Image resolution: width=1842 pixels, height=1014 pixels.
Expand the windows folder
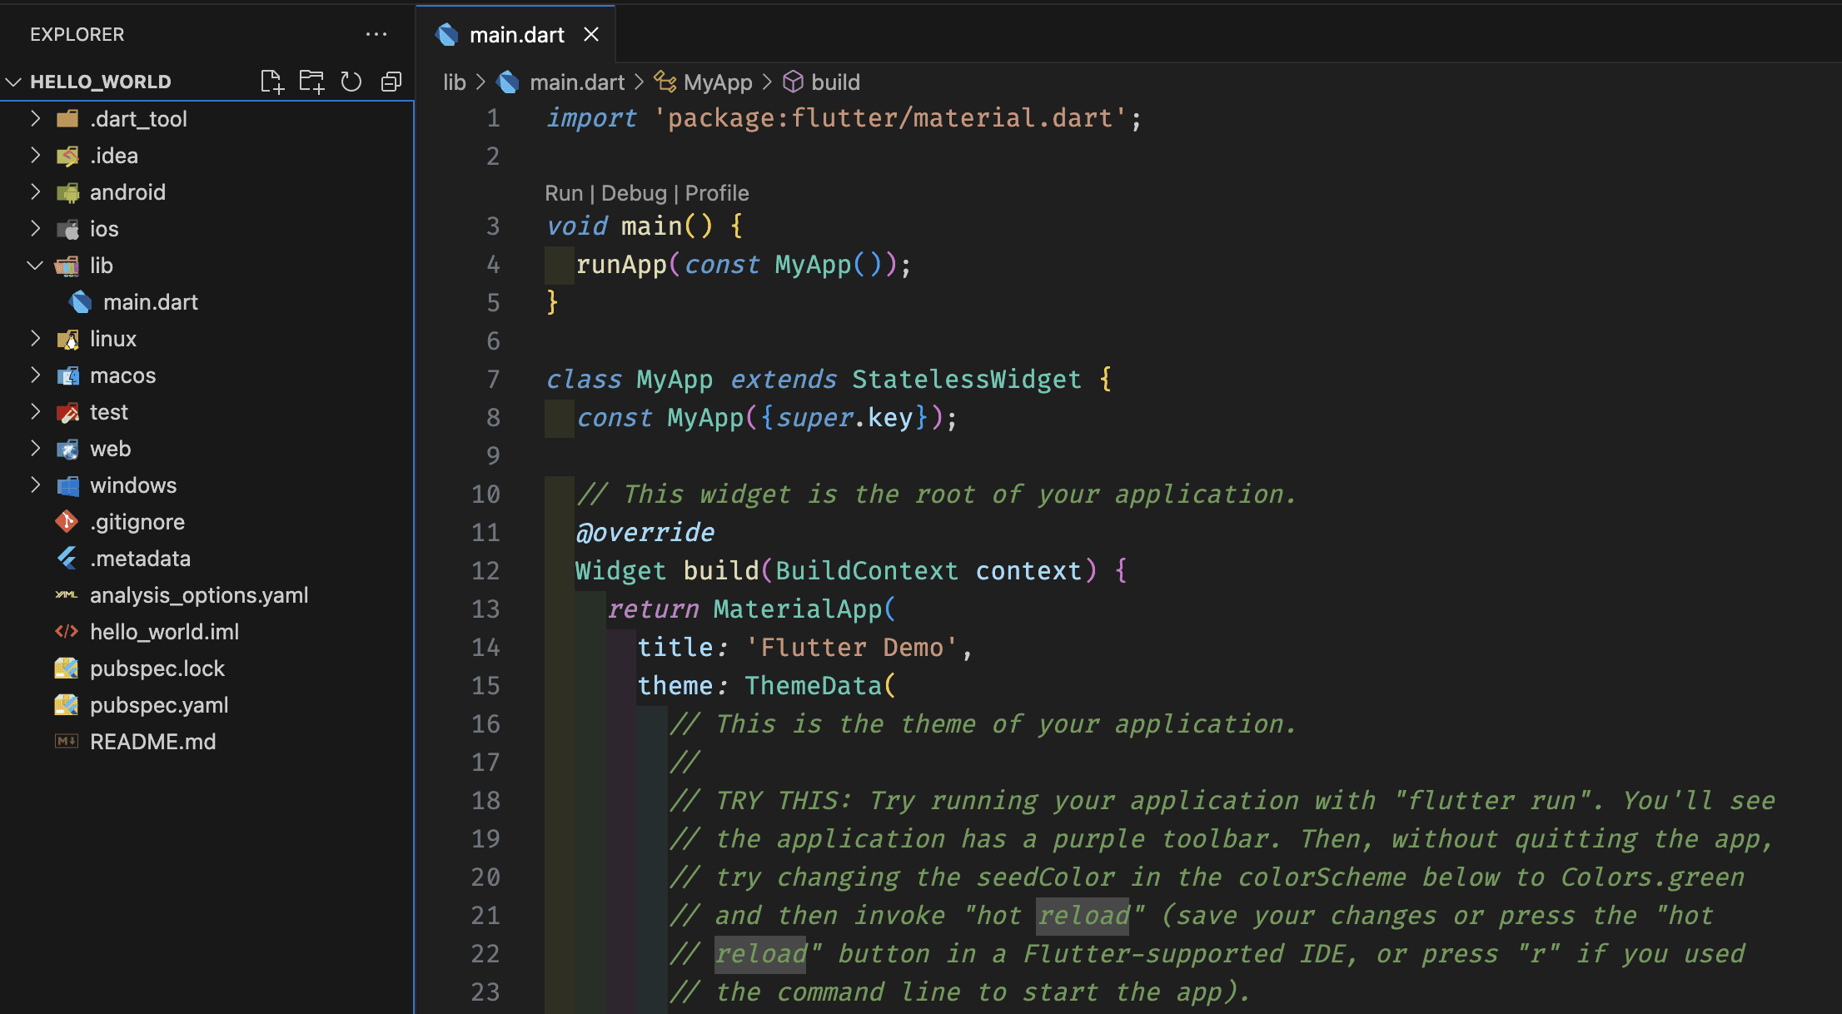point(35,485)
